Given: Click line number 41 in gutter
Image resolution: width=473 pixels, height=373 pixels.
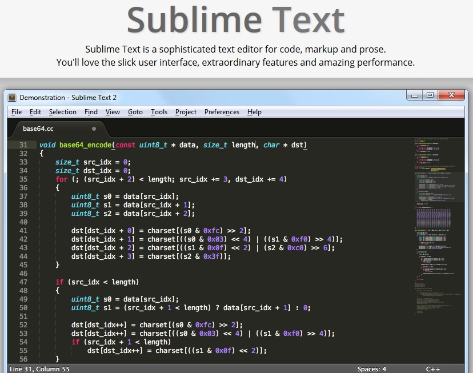Looking at the screenshot, I should pyautogui.click(x=23, y=231).
